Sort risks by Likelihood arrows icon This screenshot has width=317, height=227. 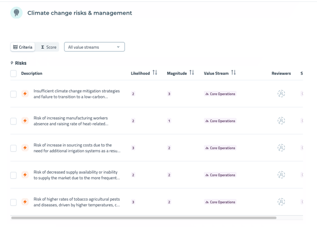155,73
